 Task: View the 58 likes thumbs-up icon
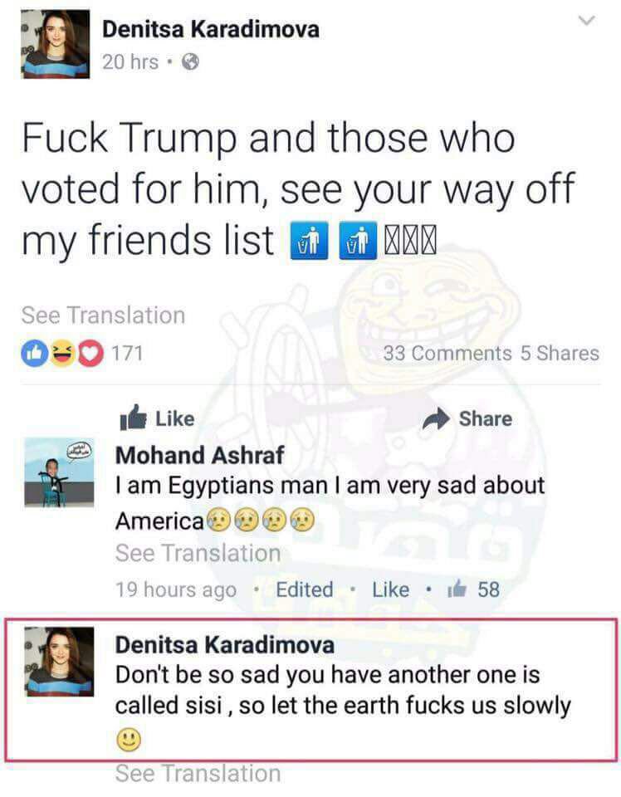pyautogui.click(x=457, y=589)
